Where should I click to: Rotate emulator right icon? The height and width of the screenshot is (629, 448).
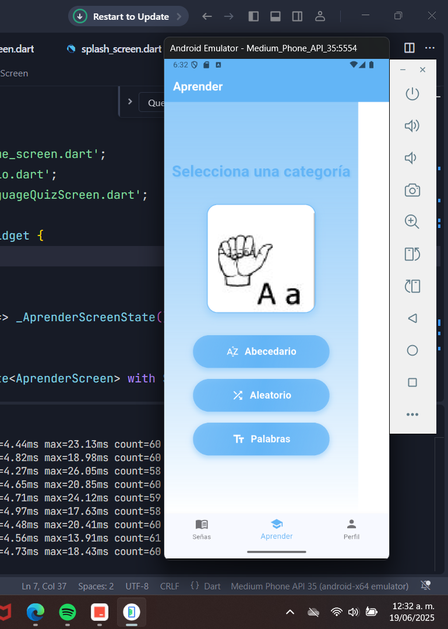(412, 286)
